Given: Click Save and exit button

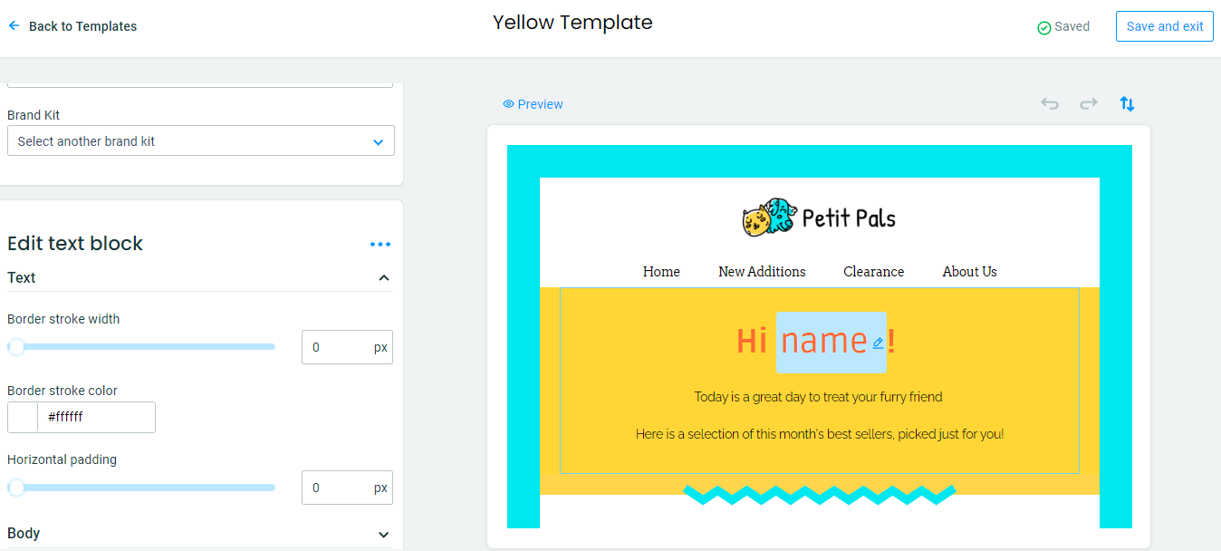Looking at the screenshot, I should 1164,26.
